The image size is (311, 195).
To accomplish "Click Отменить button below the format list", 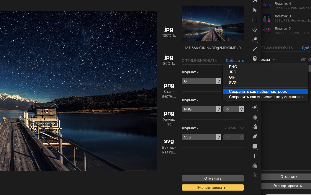I will pyautogui.click(x=213, y=178).
